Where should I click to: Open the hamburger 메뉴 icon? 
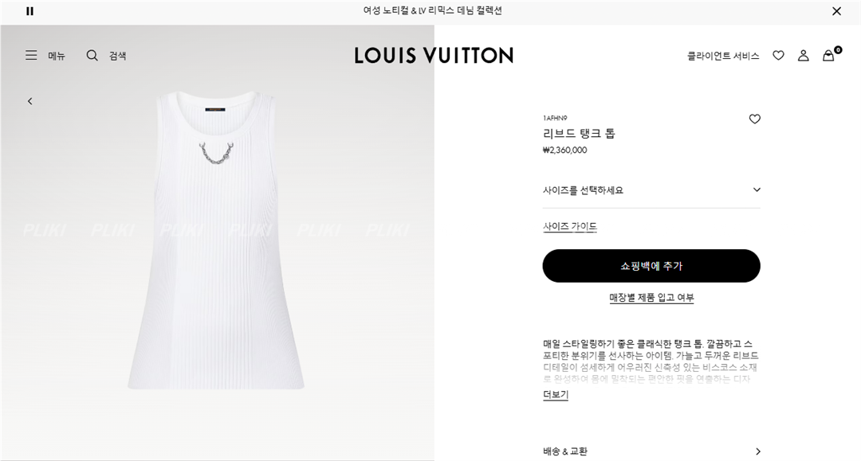tap(31, 56)
